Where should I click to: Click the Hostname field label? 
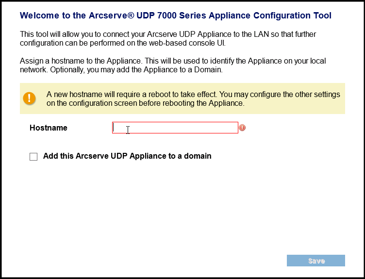tap(49, 128)
